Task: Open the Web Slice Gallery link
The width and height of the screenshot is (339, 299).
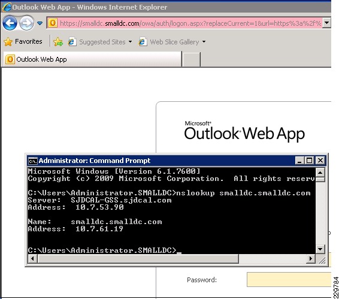Action: click(174, 42)
